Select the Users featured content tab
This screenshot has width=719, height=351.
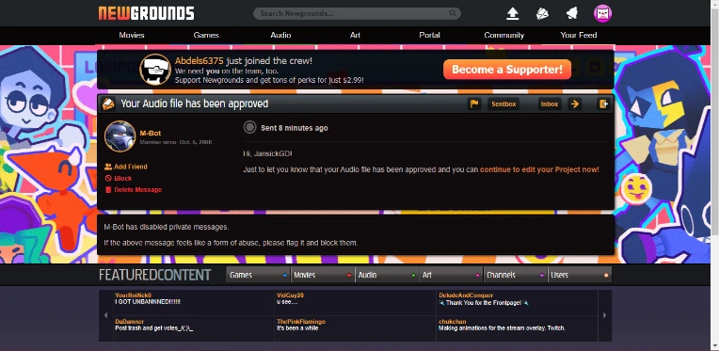[x=580, y=275]
